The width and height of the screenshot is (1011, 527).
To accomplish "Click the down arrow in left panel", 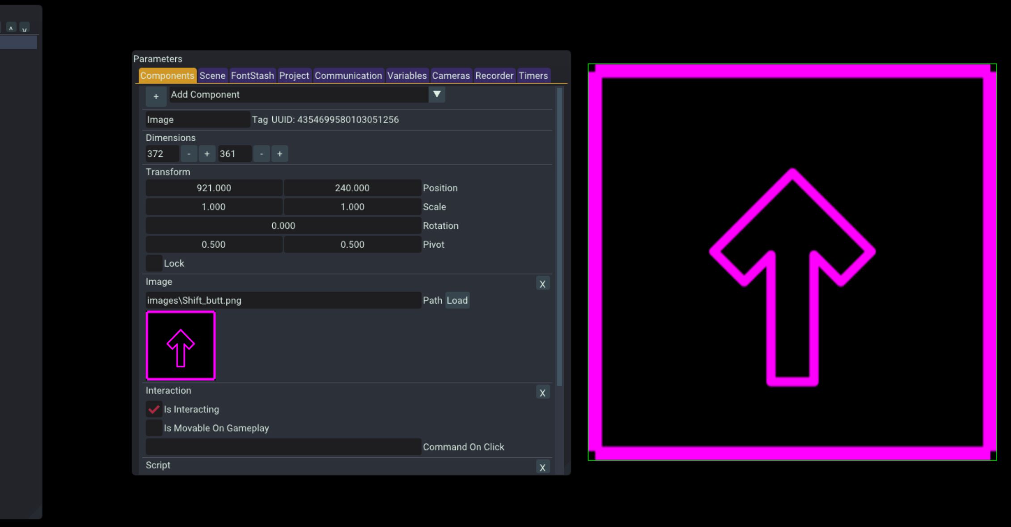I will point(25,28).
